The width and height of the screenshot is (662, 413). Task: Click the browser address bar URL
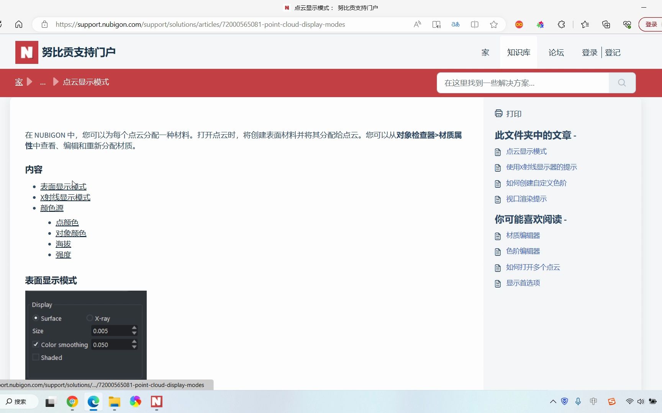coord(200,24)
